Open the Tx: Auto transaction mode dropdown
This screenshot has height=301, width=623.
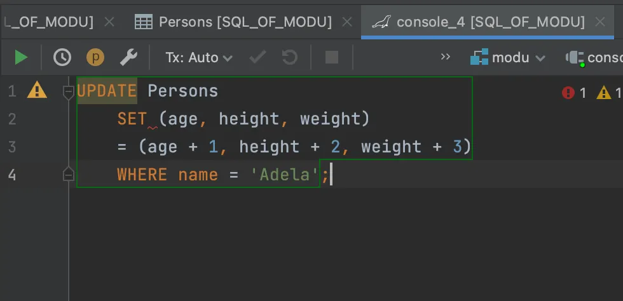(x=199, y=58)
